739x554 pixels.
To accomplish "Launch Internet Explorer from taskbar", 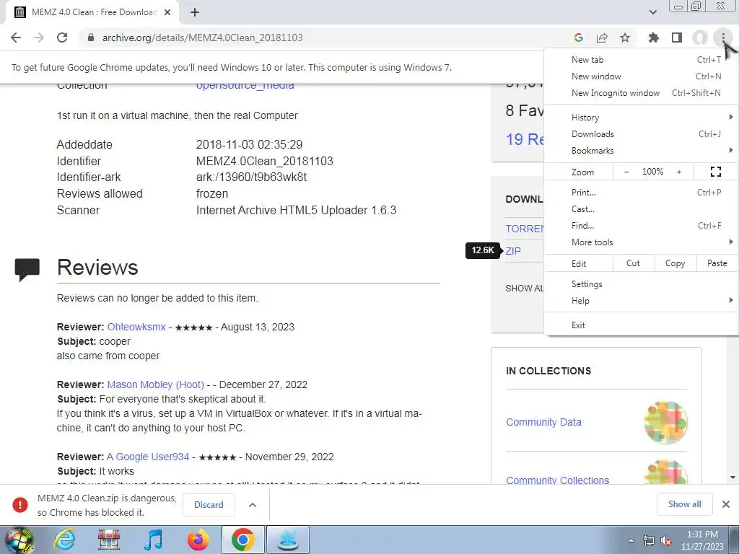I will 64,540.
